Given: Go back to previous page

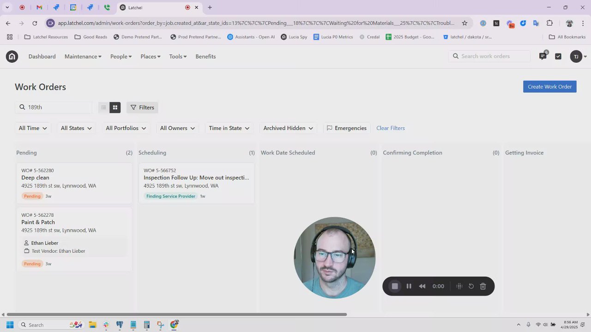Looking at the screenshot, I should click(x=8, y=23).
